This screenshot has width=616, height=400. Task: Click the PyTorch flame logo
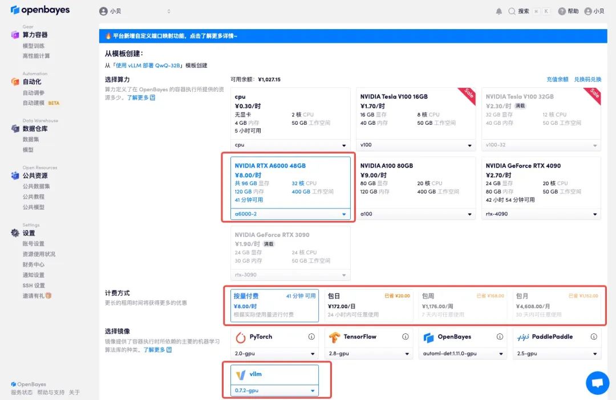(241, 337)
